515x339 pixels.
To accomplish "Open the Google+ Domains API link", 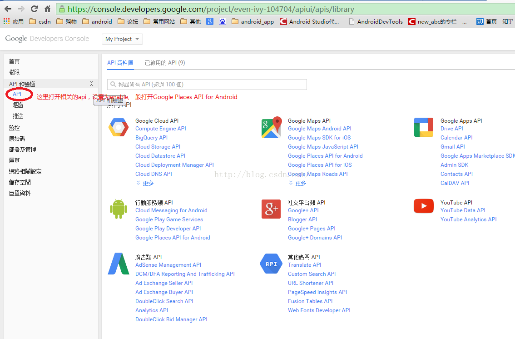I will [315, 238].
